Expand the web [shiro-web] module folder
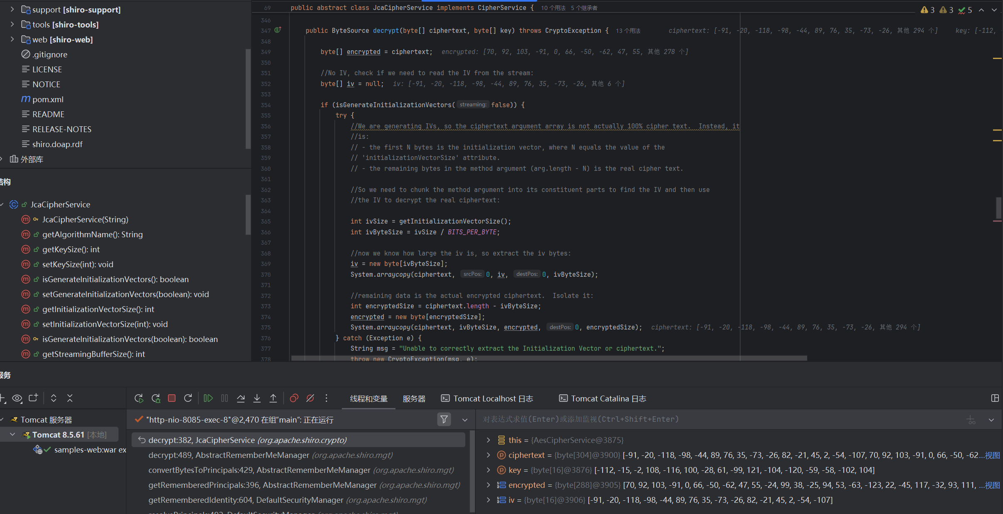 [x=12, y=39]
